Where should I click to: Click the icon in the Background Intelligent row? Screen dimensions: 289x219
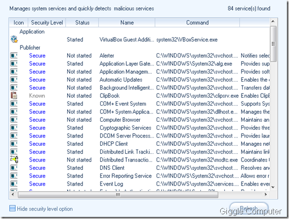tap(14, 87)
